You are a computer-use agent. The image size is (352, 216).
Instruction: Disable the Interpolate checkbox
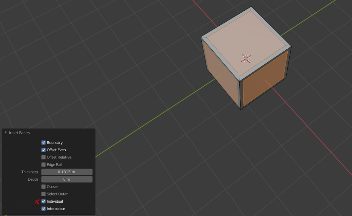[44, 209]
